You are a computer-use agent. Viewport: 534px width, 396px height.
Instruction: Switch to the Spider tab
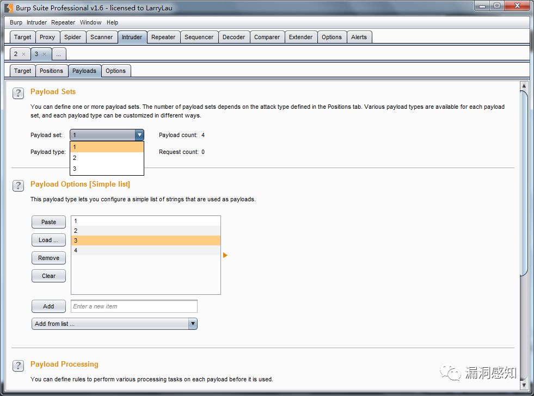click(73, 37)
